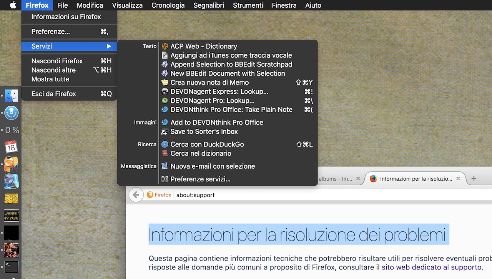Screen dimensions: 492x279
Task: Open the File menu
Action: (62, 5)
